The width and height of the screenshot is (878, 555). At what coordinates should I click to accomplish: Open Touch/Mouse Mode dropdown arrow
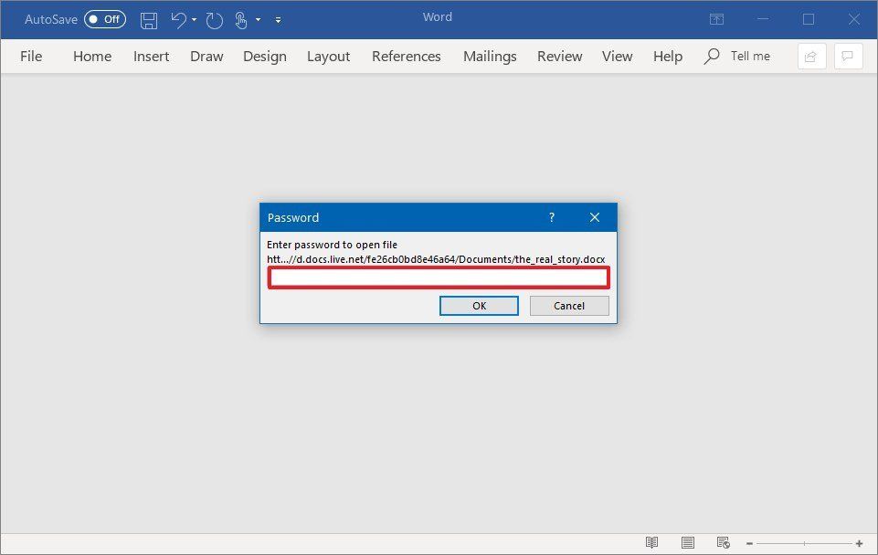point(259,19)
